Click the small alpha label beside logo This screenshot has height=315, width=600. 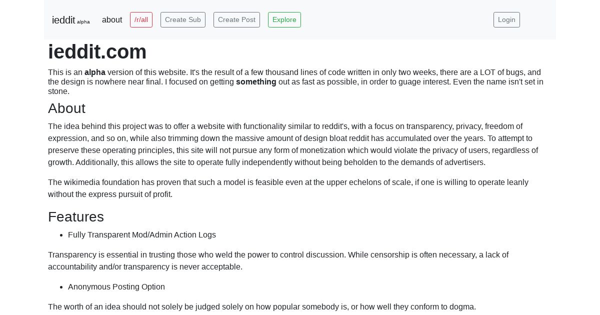point(83,22)
